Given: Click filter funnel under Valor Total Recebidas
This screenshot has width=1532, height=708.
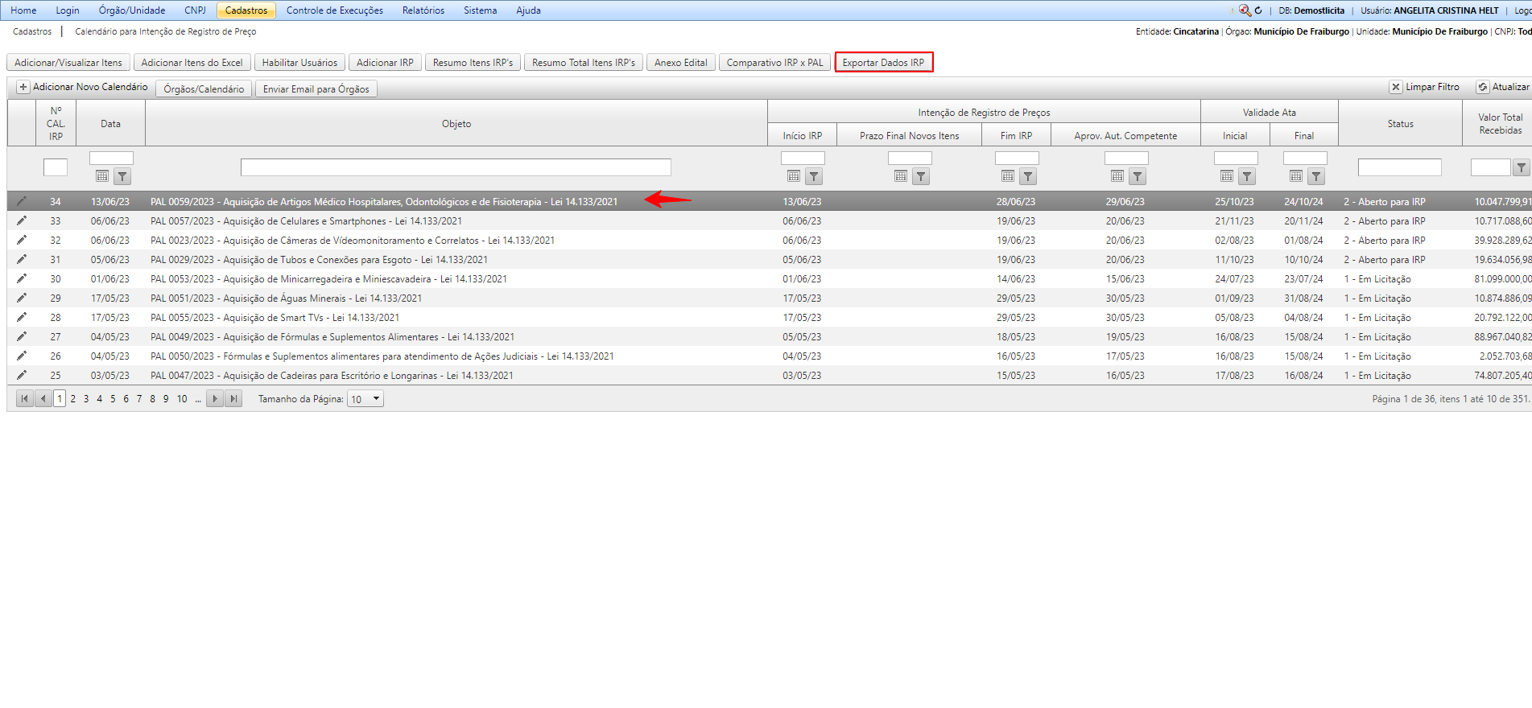Looking at the screenshot, I should (x=1521, y=167).
